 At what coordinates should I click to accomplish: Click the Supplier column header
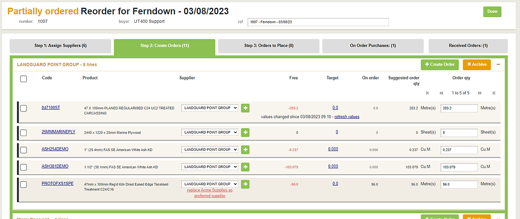click(x=187, y=78)
